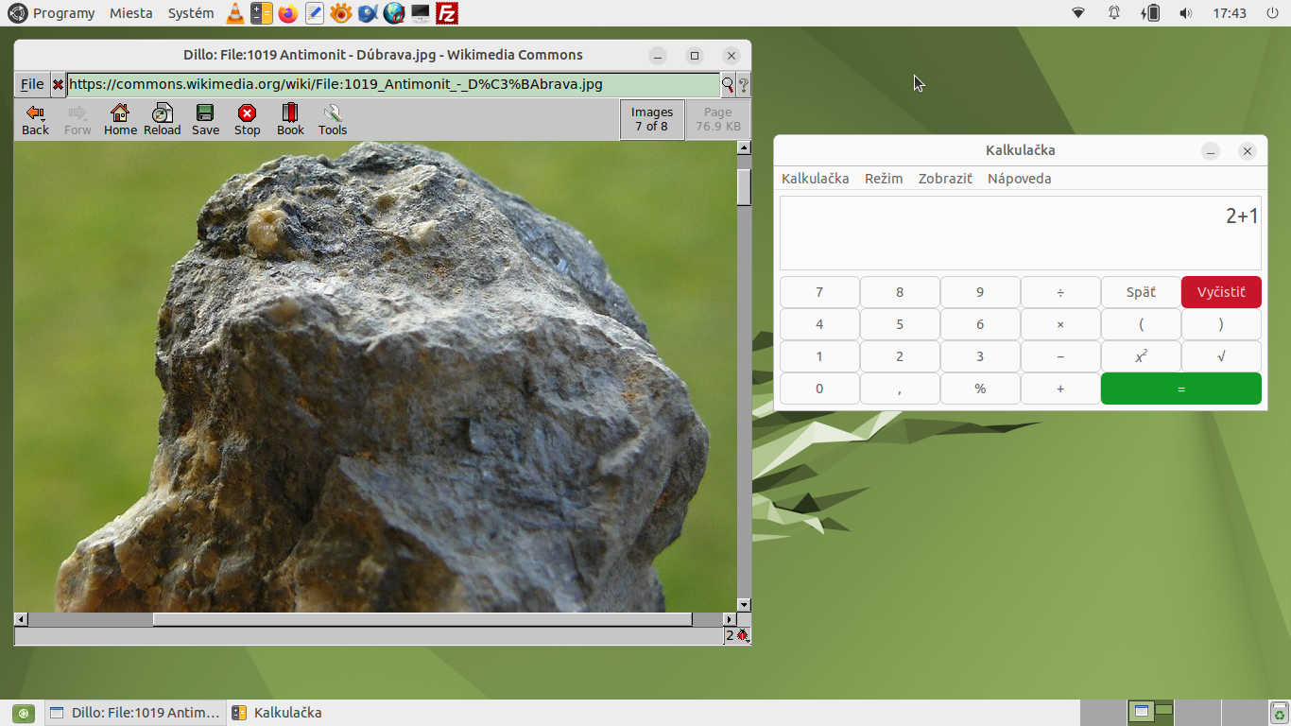Click green equals button in calculator
Viewport: 1291px width, 726px height.
click(1181, 389)
